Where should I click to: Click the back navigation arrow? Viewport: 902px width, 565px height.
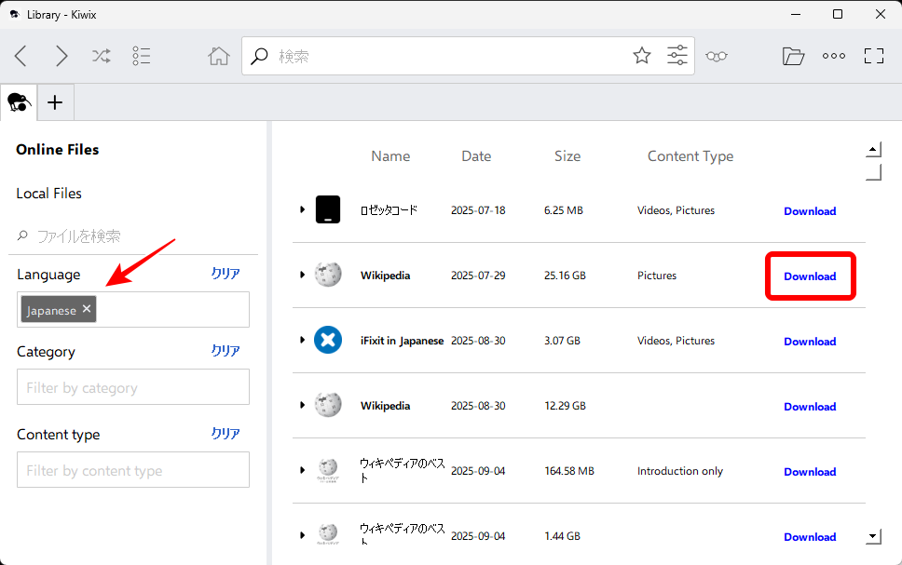pyautogui.click(x=20, y=56)
